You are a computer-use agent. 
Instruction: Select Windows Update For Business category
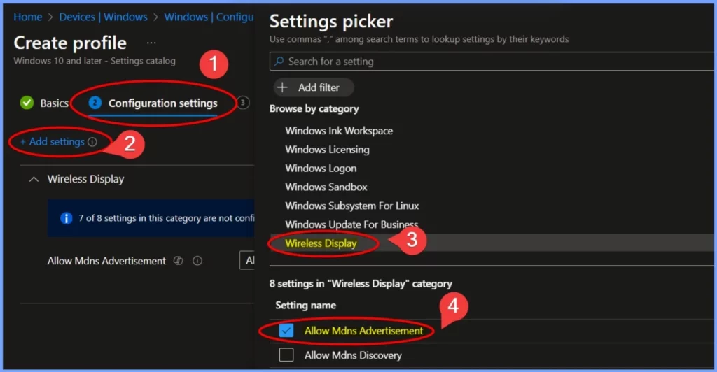[x=351, y=224]
